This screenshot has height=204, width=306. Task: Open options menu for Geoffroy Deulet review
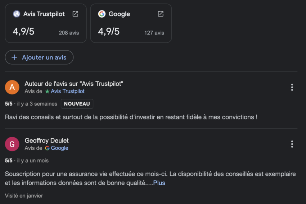point(292,144)
